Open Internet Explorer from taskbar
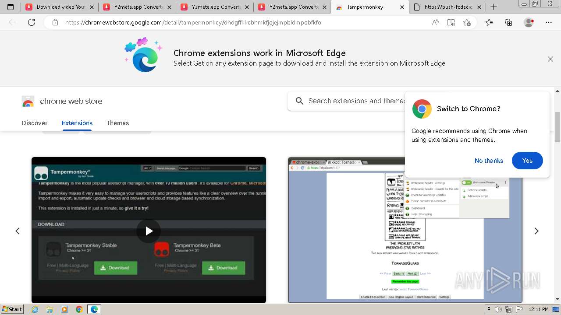 (x=35, y=309)
